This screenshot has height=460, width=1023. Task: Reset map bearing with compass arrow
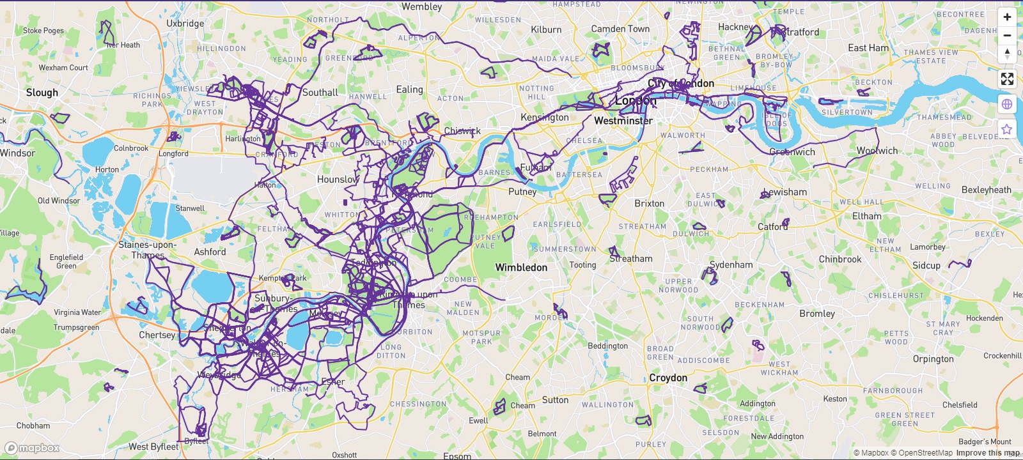pos(1007,54)
